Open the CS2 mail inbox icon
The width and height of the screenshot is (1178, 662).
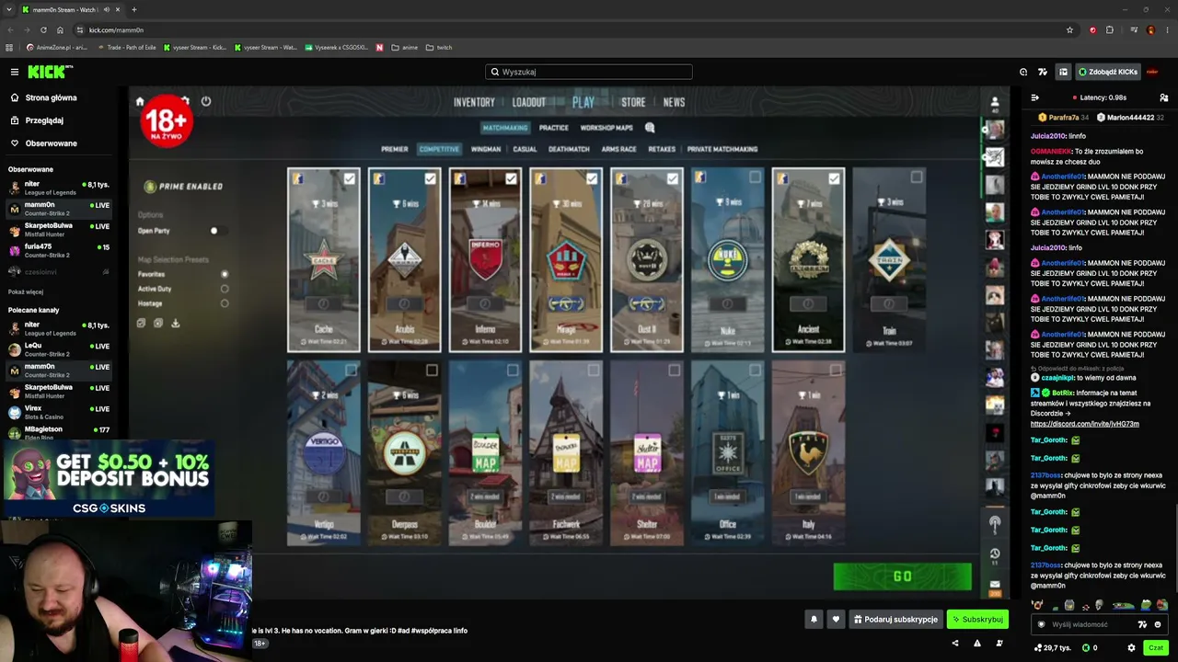click(995, 585)
